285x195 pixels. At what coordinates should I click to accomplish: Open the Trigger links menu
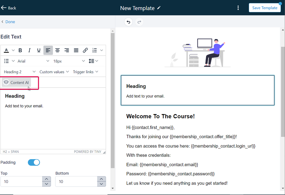85,72
